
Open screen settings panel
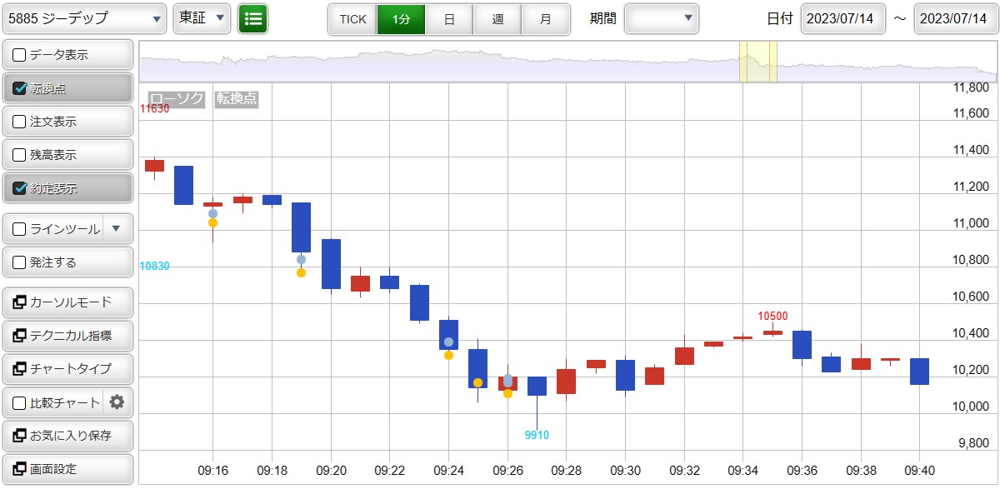click(x=68, y=469)
